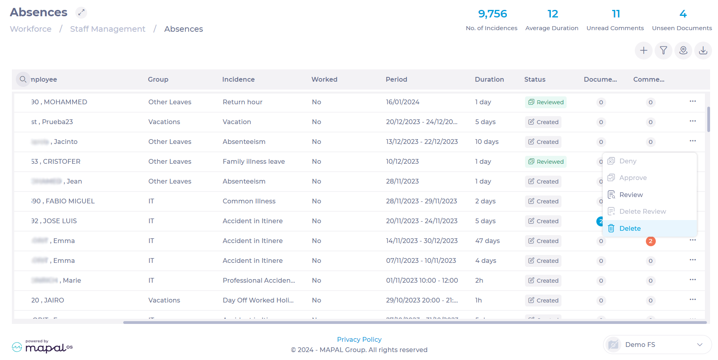Open more options for 07/11/2023 Emma row
This screenshot has height=360, width=718.
point(693,260)
